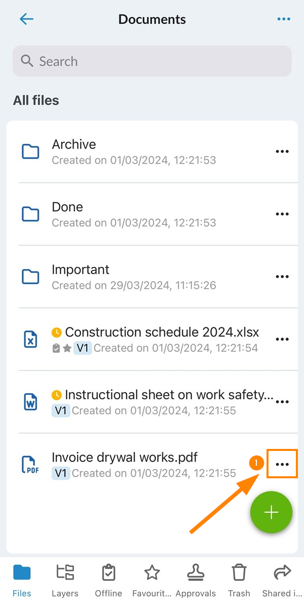Click the Excel file icon
Screen dimensions: 304x607
coord(30,339)
